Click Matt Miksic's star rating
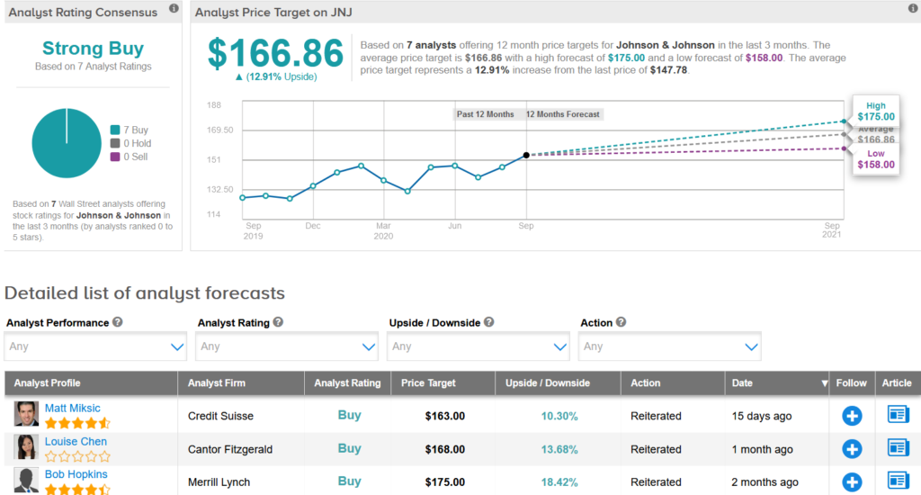 (77, 423)
